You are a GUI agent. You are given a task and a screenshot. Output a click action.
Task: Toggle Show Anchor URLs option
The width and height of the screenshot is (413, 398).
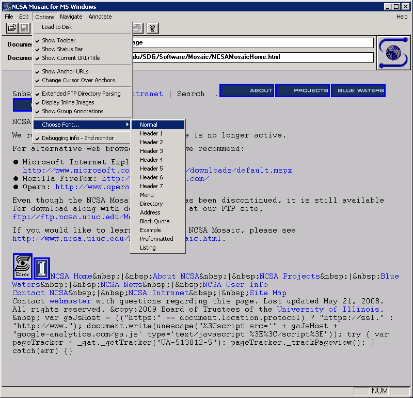point(82,71)
